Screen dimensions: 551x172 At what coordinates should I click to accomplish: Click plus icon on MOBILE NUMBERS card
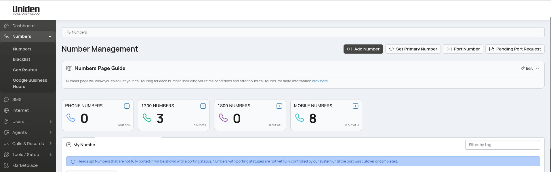[x=355, y=106]
